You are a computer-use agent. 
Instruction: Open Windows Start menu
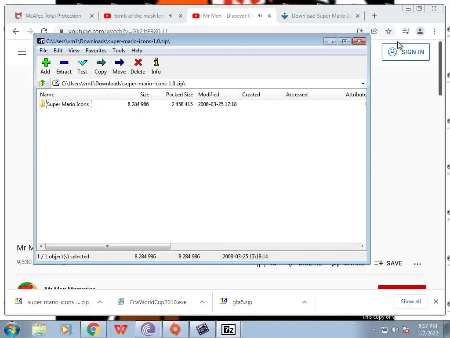12,329
